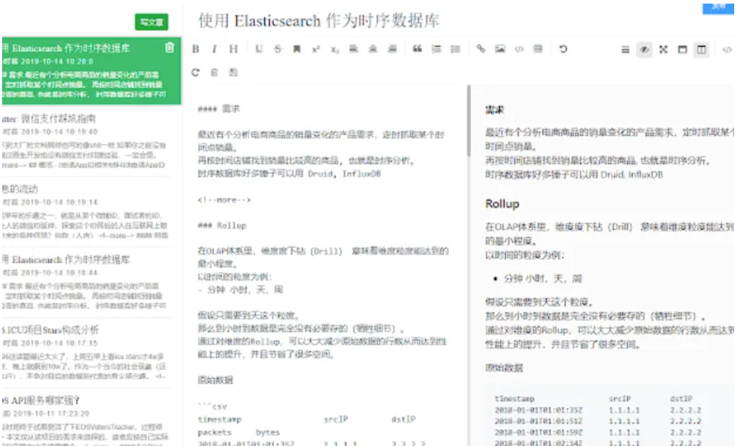Click the editor pane vertical scrollbar

pyautogui.click(x=468, y=121)
